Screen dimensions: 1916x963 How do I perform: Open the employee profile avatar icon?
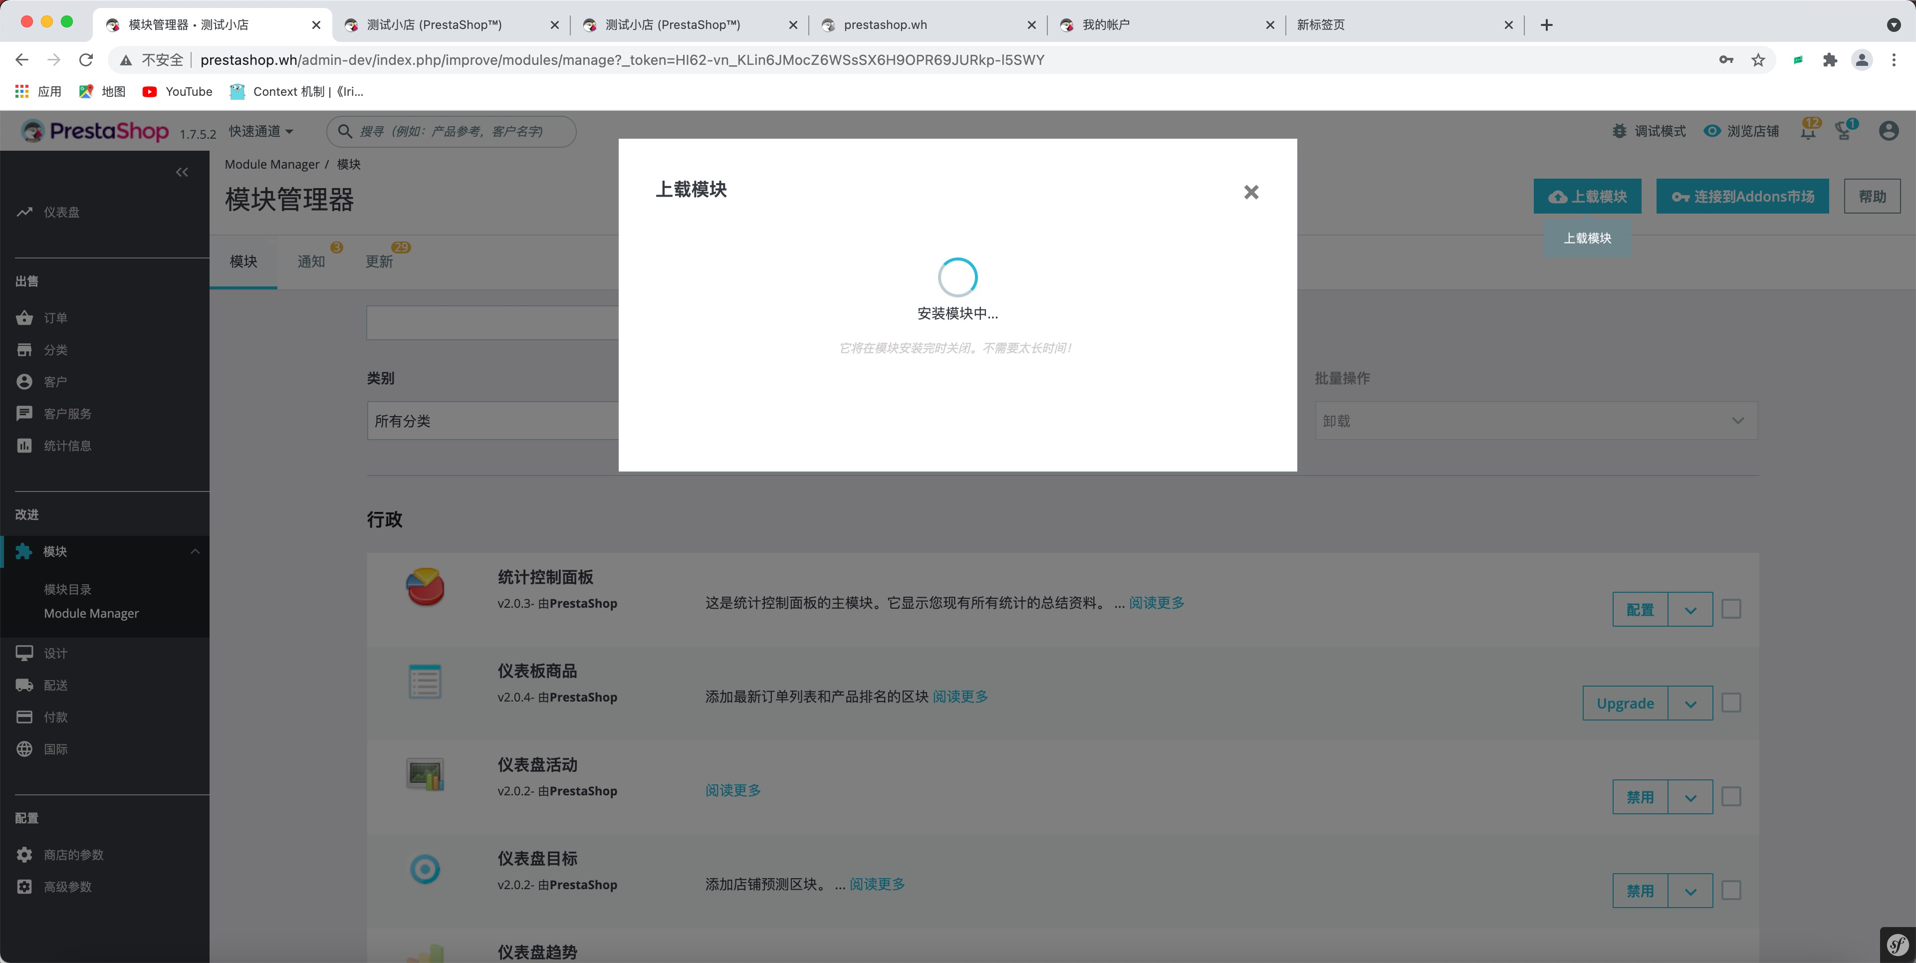pyautogui.click(x=1888, y=132)
